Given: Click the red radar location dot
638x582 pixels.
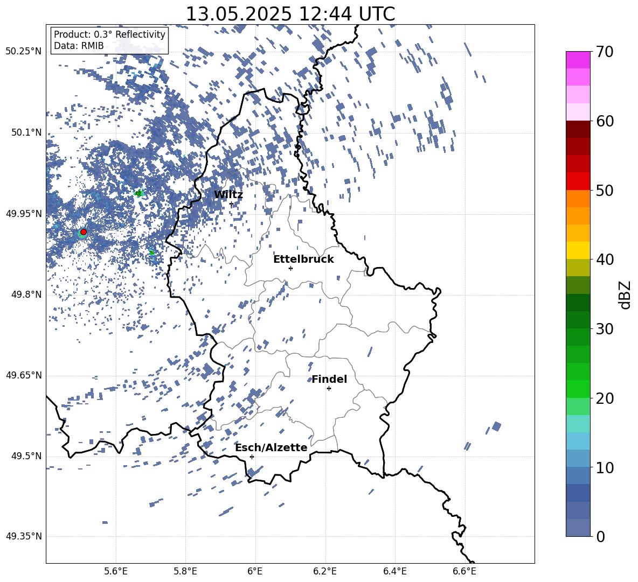Looking at the screenshot, I should pyautogui.click(x=84, y=232).
